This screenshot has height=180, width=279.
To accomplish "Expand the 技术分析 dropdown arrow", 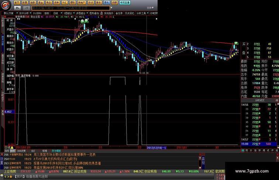I will click(x=31, y=13).
